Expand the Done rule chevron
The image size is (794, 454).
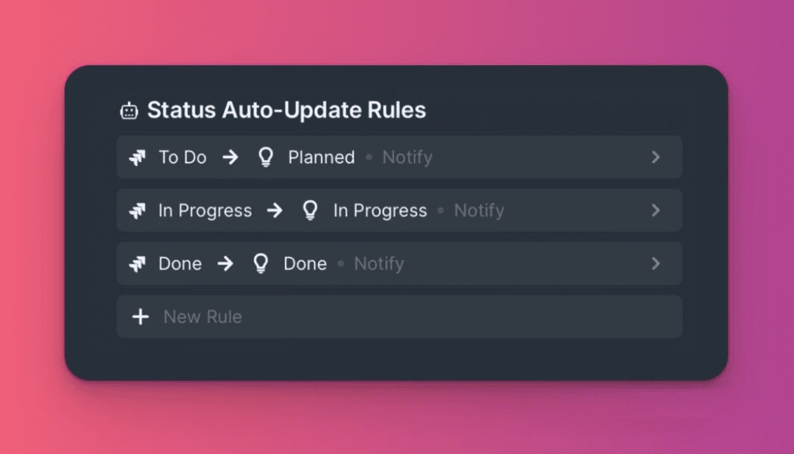point(656,263)
